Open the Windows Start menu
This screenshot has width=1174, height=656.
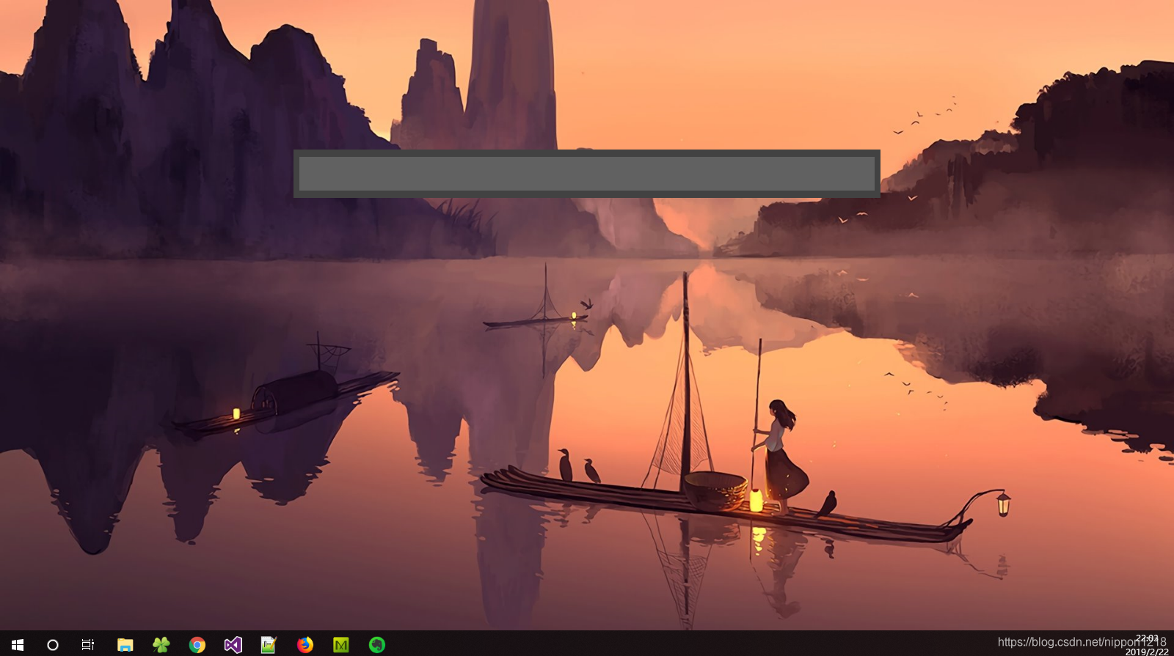tap(18, 644)
